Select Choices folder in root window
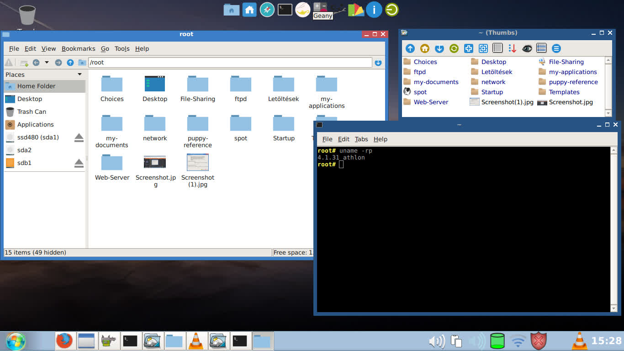The image size is (624, 351). point(112,89)
